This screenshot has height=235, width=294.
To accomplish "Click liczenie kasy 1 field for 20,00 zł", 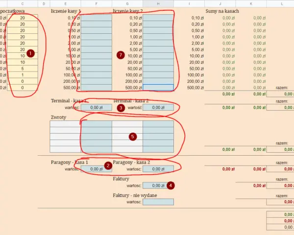I will tap(97, 62).
